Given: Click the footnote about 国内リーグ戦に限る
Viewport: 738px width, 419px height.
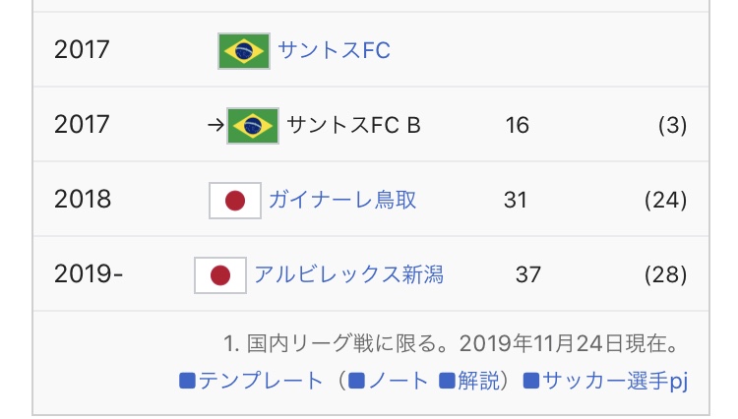Looking at the screenshot, I should click(x=453, y=344).
